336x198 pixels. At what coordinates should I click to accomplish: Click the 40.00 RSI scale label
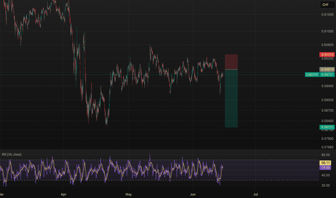(326, 175)
